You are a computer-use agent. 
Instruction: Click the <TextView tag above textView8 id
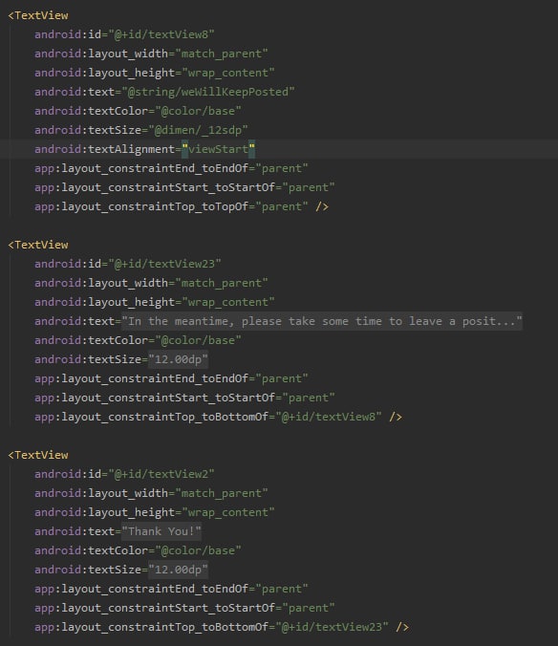38,15
